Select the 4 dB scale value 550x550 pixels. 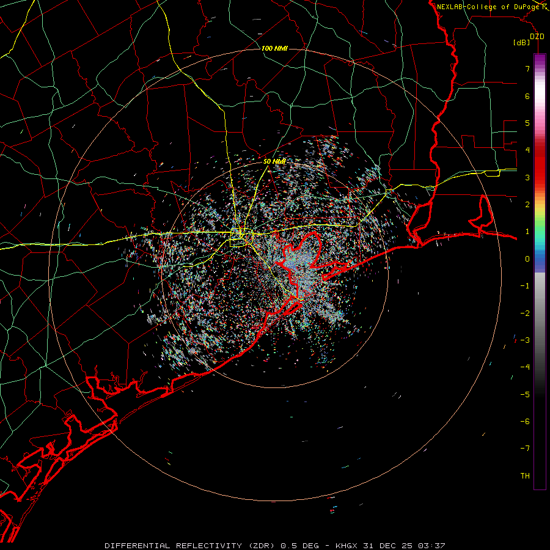click(x=527, y=150)
